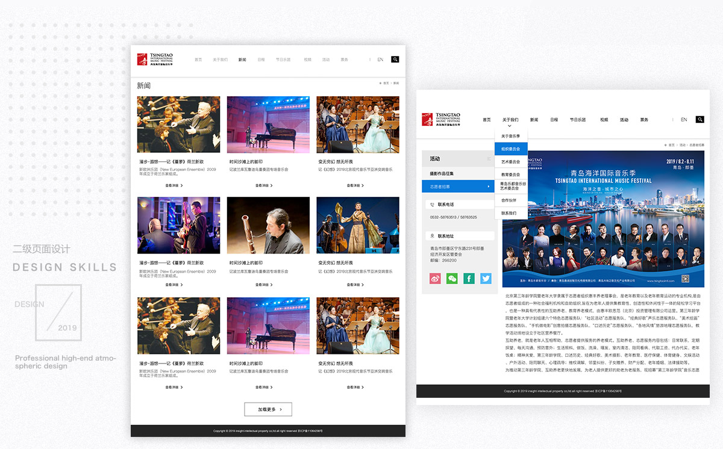Click the search icon on the volunteer page header

[700, 120]
